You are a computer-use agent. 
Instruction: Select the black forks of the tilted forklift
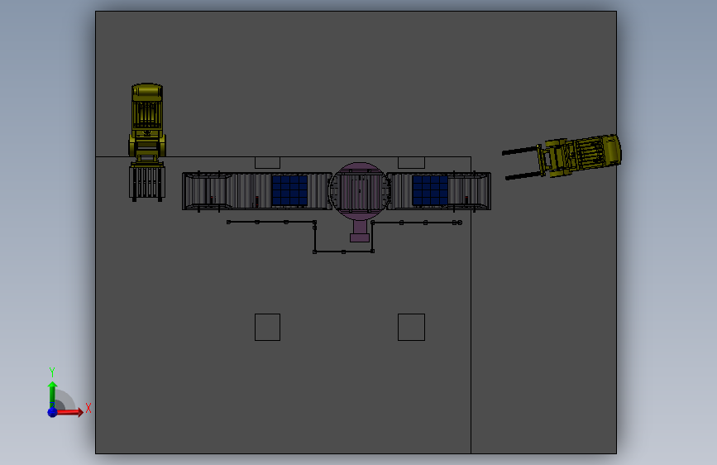coord(521,163)
